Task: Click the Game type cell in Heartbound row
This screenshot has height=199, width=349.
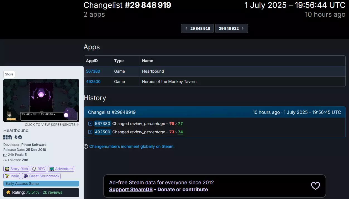Action: tap(126, 71)
